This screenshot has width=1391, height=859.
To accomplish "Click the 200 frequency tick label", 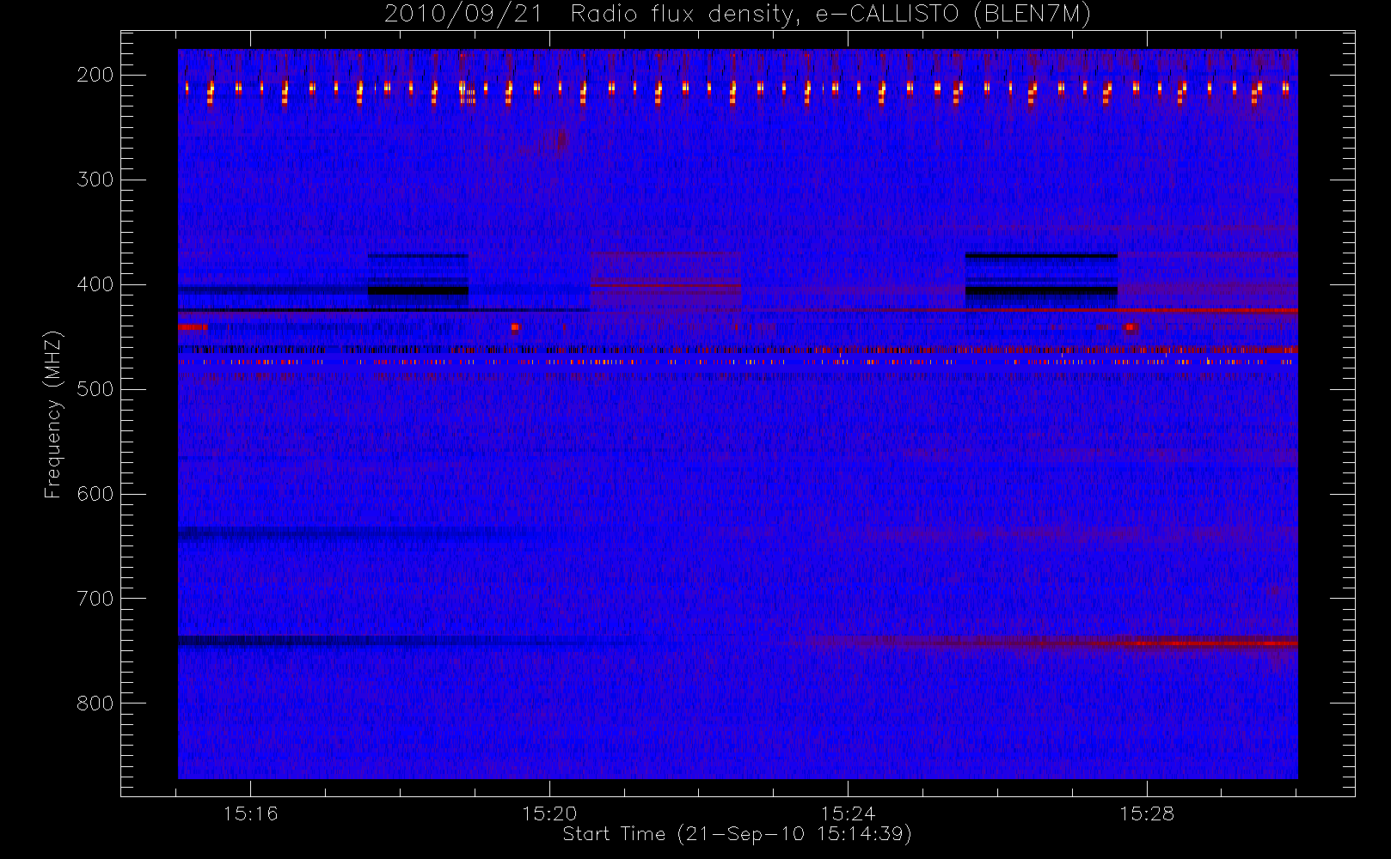I will click(95, 75).
